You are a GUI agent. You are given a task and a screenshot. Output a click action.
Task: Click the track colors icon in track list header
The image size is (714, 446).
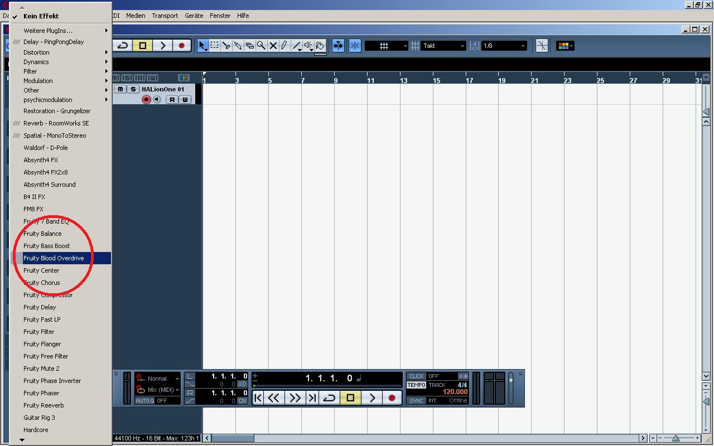(x=184, y=77)
